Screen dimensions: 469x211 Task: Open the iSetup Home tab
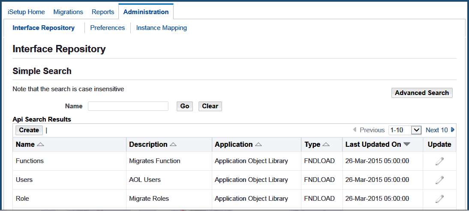click(x=26, y=12)
